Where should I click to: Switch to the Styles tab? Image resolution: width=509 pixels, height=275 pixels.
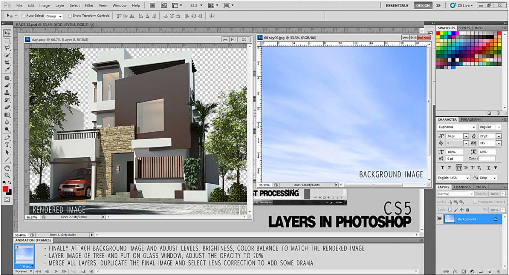465,28
